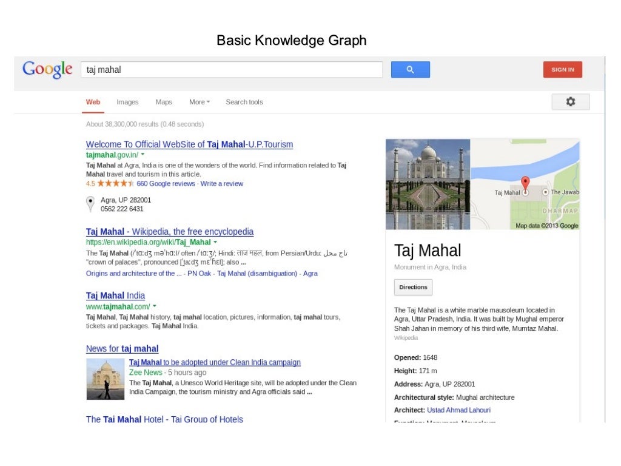Select the Web tab
The width and height of the screenshot is (621, 466).
[93, 102]
